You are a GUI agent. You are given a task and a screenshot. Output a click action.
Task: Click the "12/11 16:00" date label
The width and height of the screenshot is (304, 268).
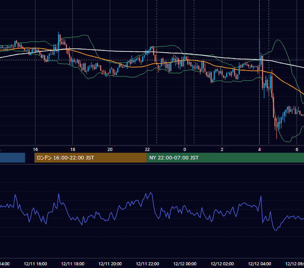point(35,264)
